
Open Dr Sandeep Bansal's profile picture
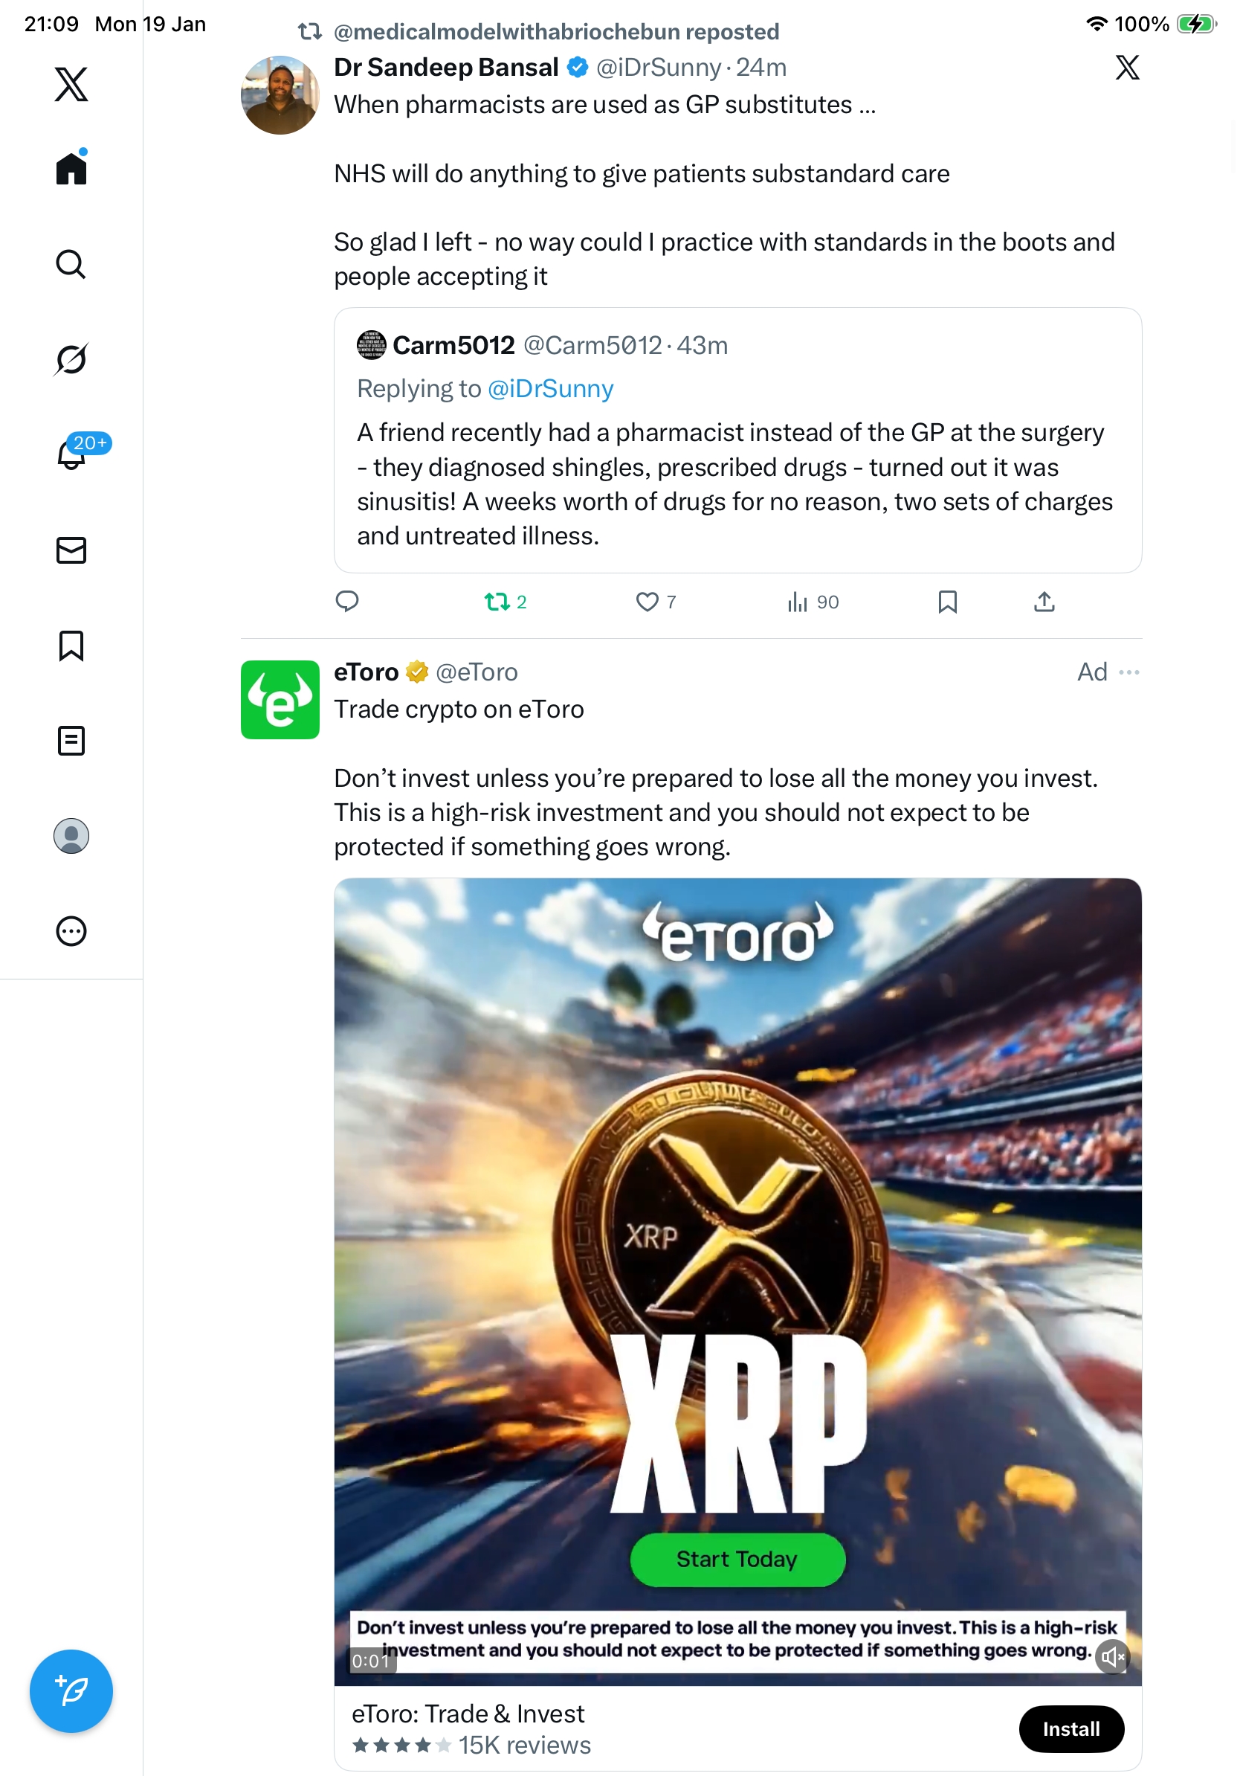click(280, 95)
